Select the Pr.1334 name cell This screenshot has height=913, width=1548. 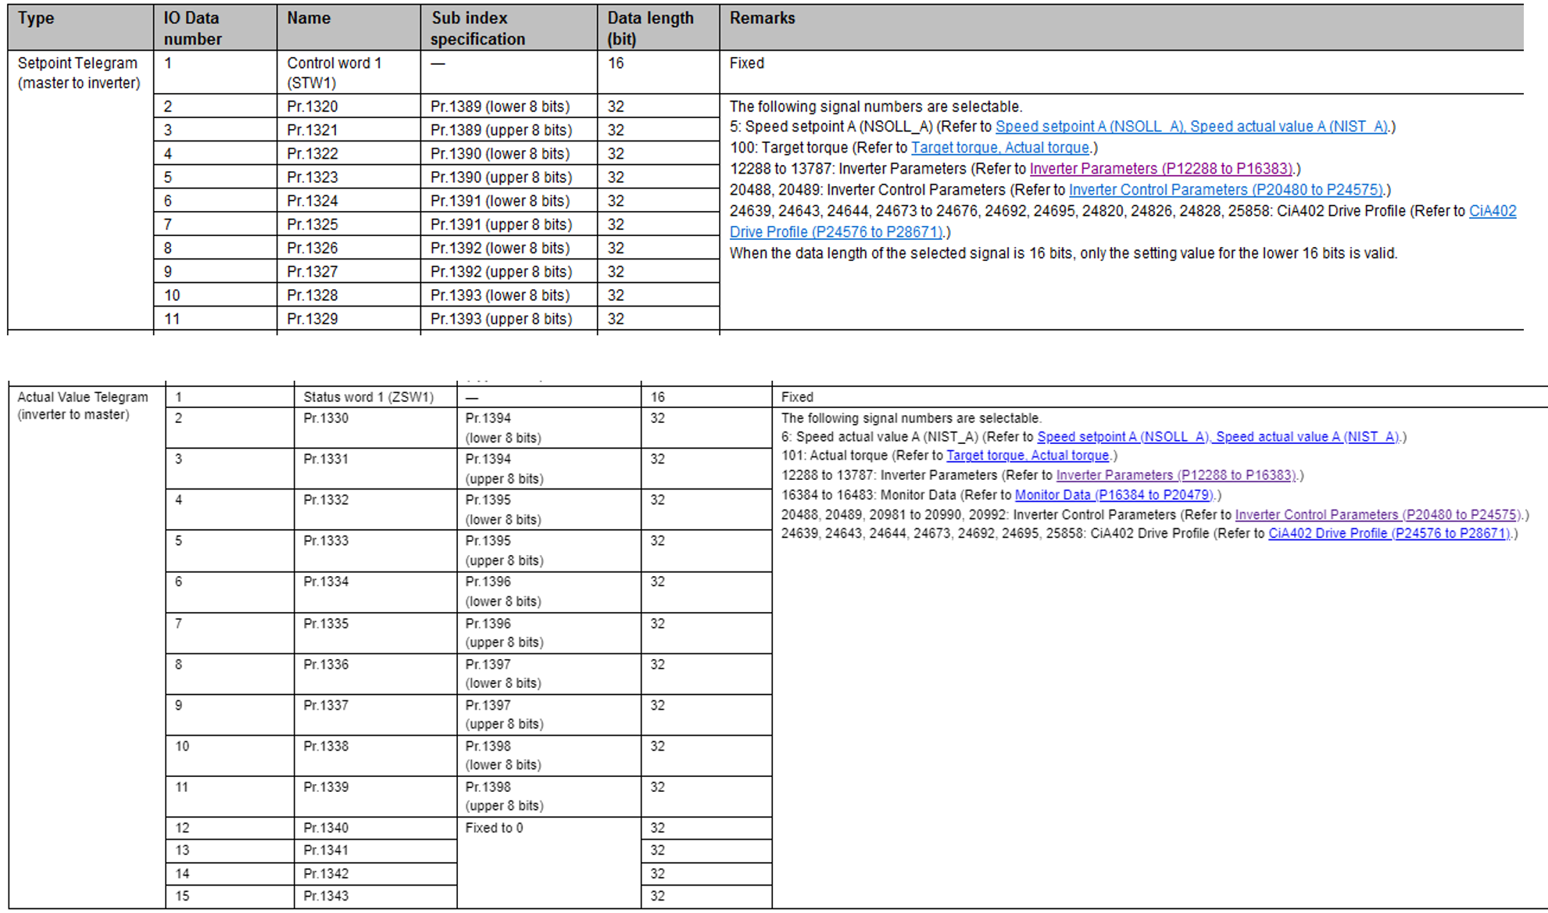pos(375,592)
